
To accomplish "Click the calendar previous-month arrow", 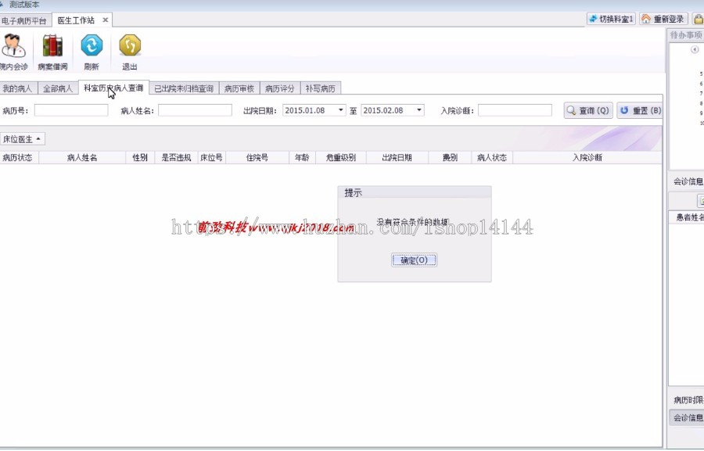I will coord(695,50).
